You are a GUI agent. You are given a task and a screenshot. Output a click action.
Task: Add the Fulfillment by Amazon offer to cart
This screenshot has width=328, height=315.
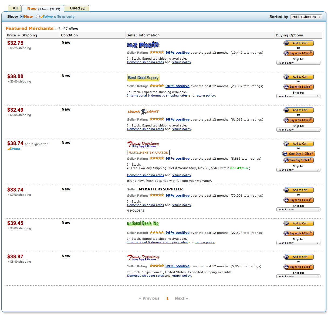pyautogui.click(x=299, y=143)
